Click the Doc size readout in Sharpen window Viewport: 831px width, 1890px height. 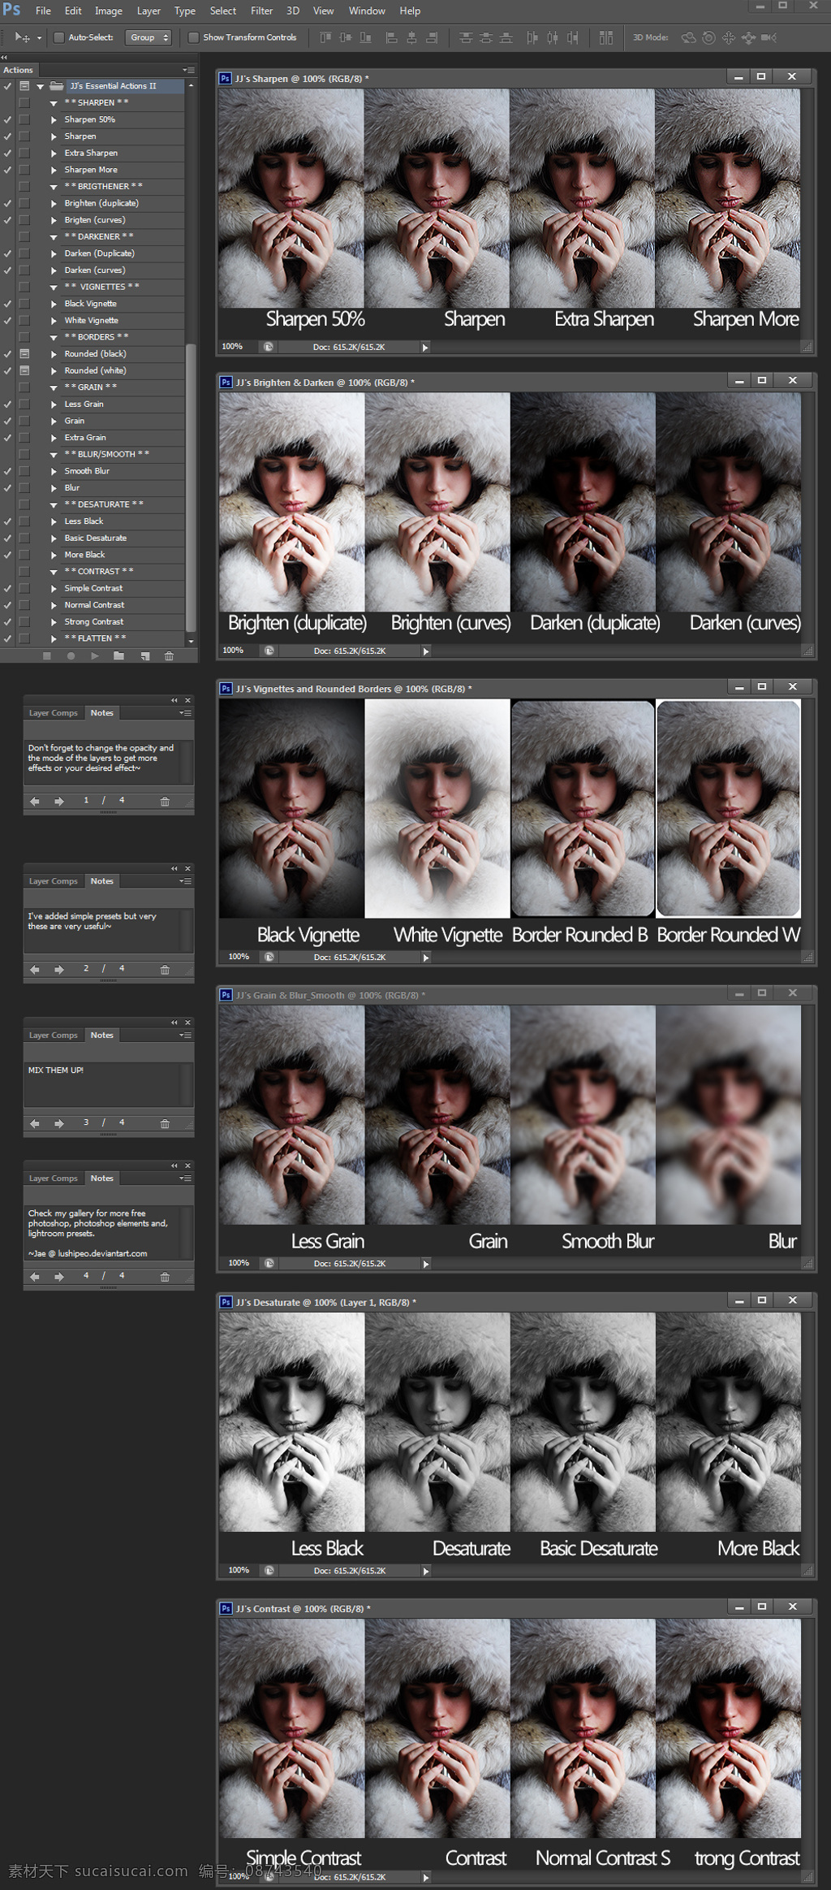349,347
